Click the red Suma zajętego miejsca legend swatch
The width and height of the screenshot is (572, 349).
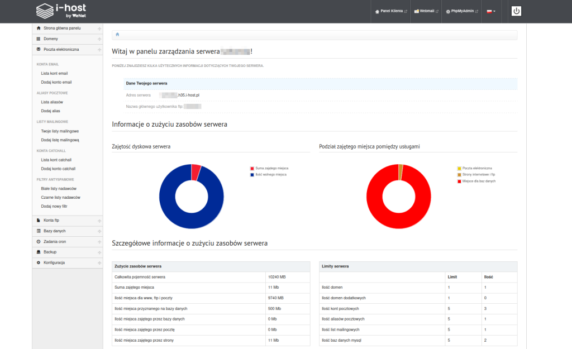point(252,168)
